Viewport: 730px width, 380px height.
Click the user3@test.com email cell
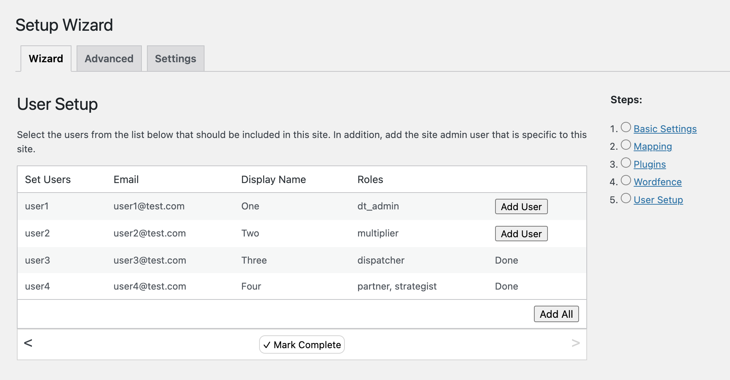point(150,260)
